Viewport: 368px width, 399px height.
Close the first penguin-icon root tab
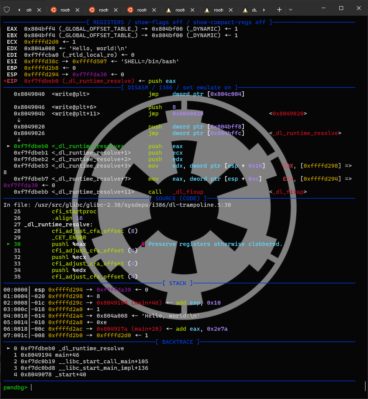click(x=192, y=10)
